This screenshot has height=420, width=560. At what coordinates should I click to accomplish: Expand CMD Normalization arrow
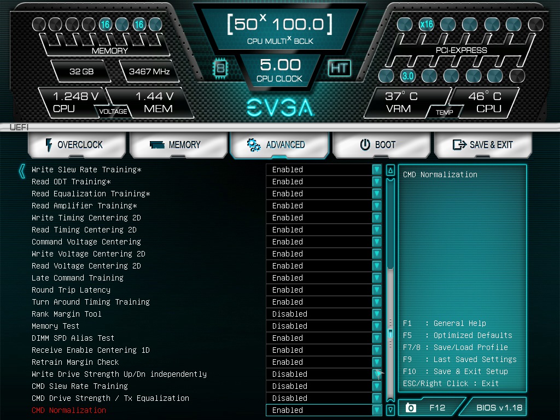tap(376, 410)
